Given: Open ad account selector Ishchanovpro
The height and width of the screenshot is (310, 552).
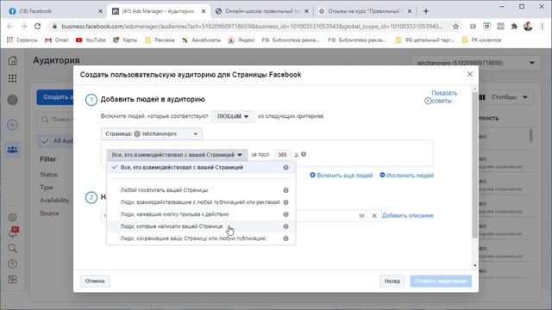Looking at the screenshot, I should point(475,63).
